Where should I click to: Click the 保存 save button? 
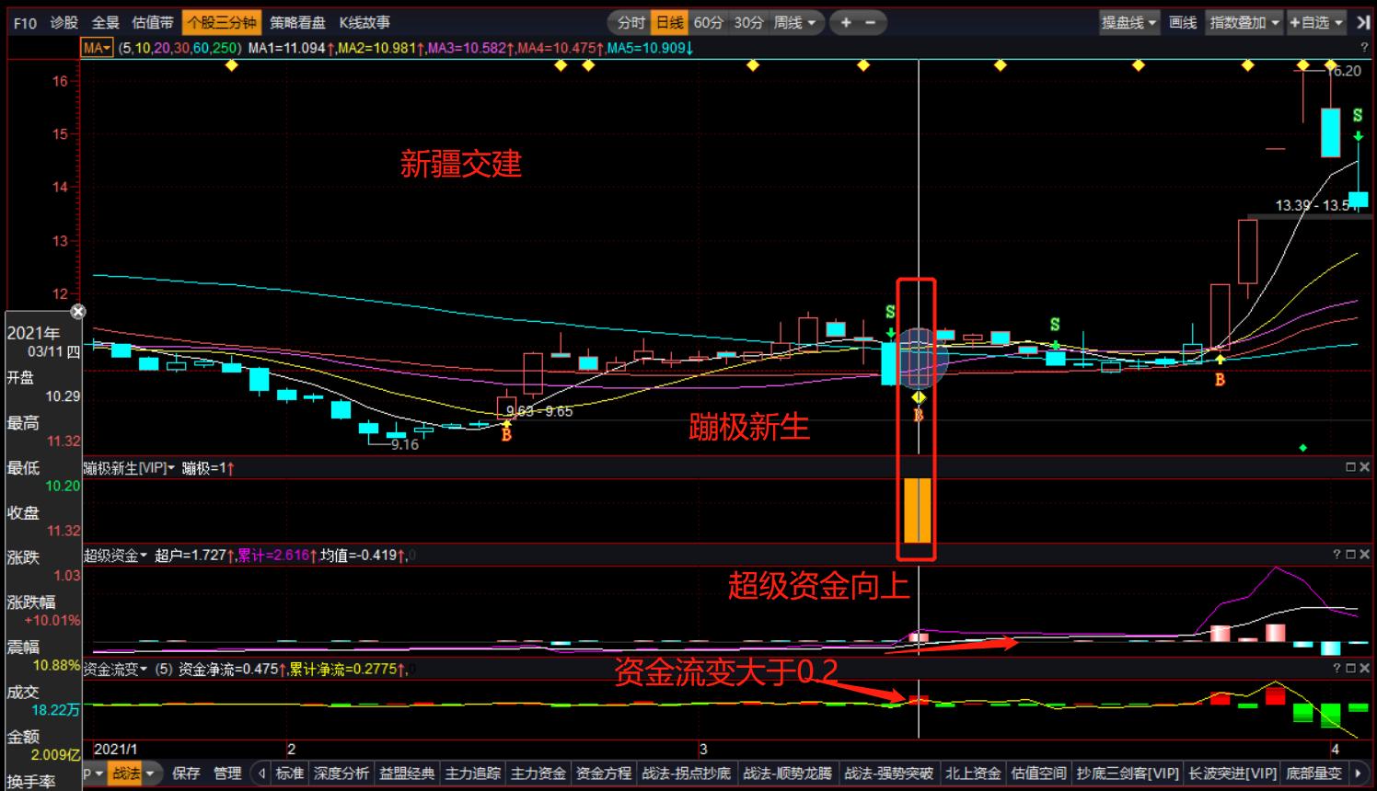186,774
